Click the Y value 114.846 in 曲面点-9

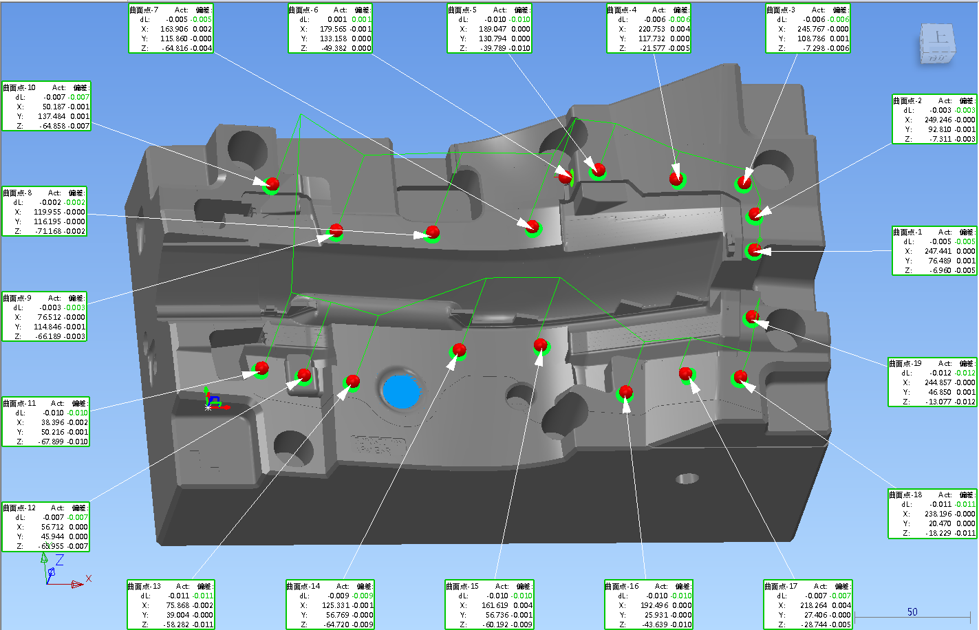[x=49, y=327]
